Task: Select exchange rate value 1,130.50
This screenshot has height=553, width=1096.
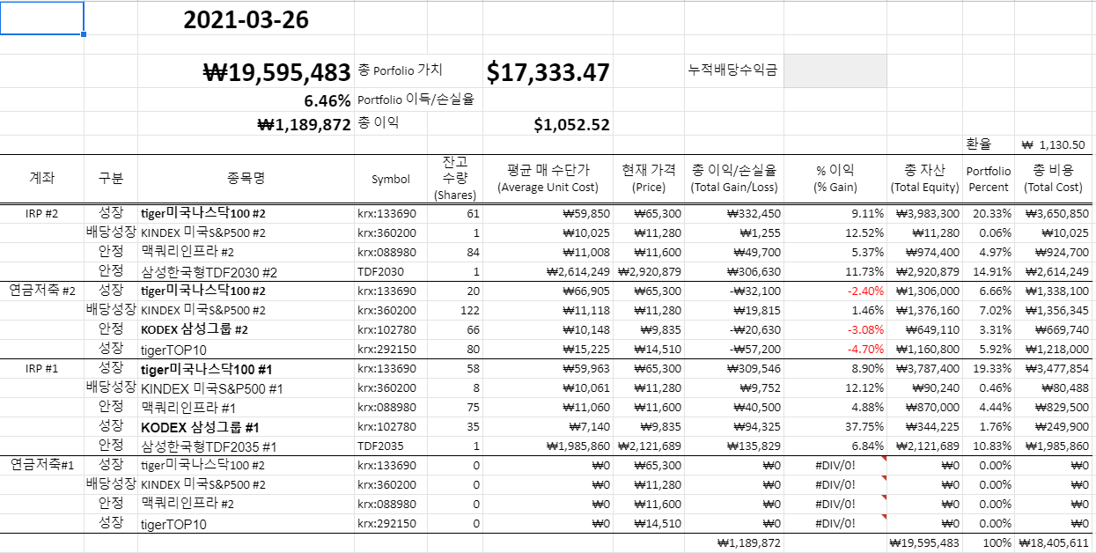Action: (1053, 145)
